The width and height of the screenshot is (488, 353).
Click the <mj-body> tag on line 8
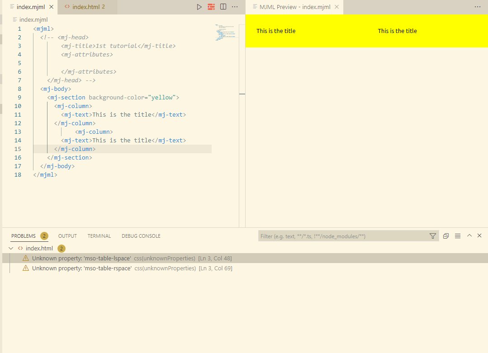coord(56,89)
